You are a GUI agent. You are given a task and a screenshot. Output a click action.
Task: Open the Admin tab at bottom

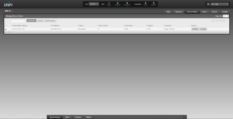[89, 117]
